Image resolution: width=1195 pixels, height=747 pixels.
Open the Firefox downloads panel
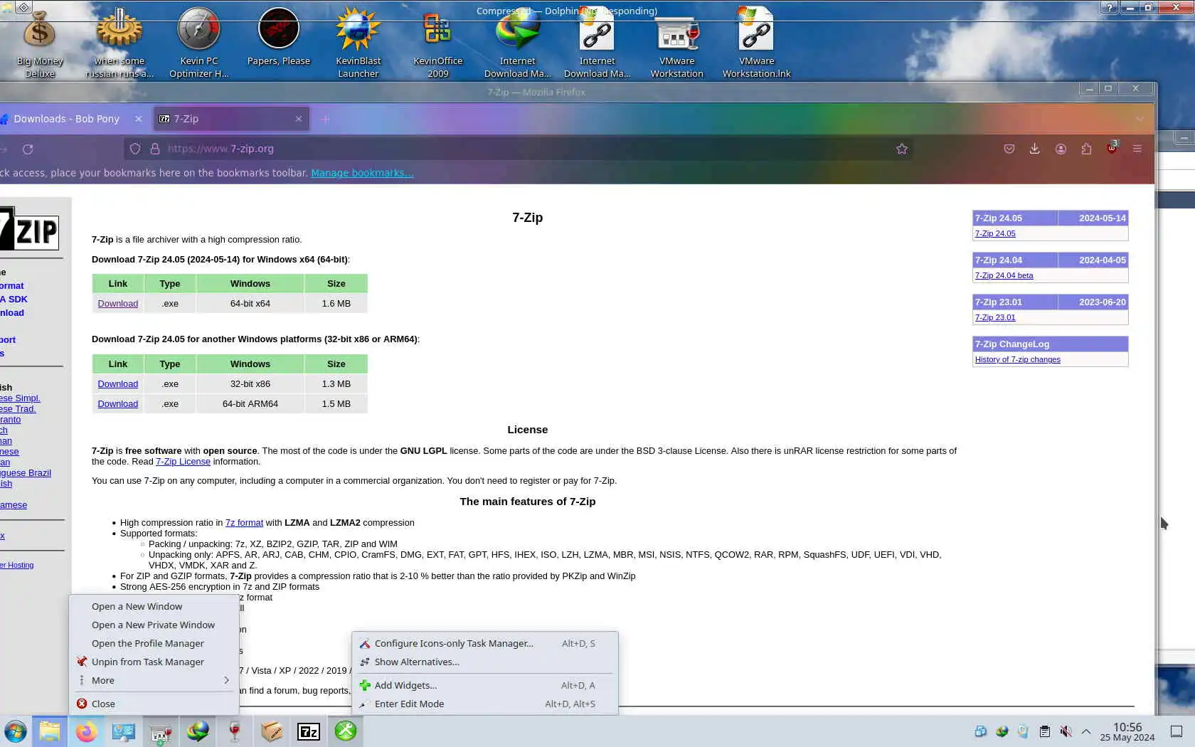(x=1034, y=149)
